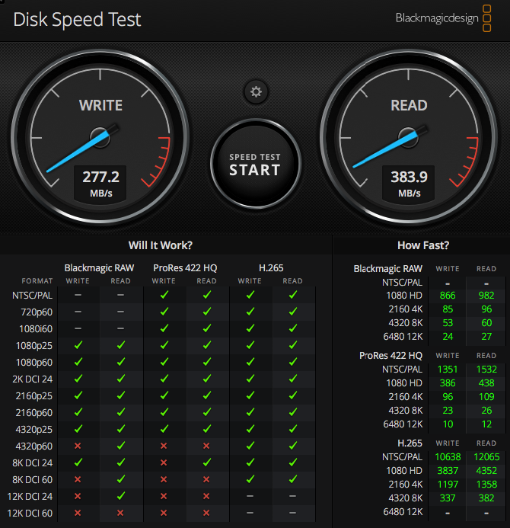The width and height of the screenshot is (510, 528).
Task: Click the Disk Speed Test title
Action: pyautogui.click(x=77, y=20)
